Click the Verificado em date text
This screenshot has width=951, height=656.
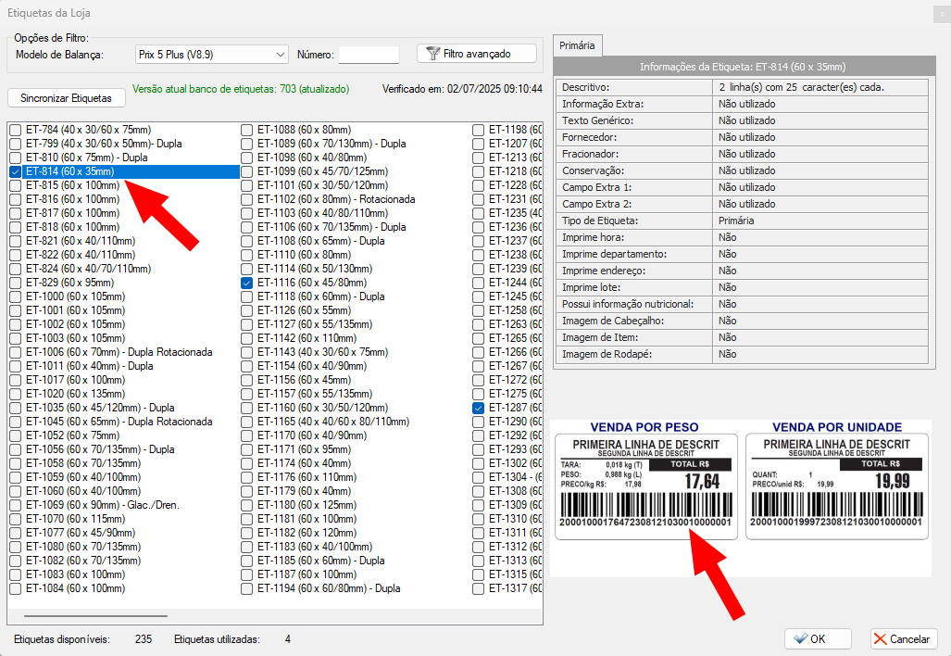(x=462, y=89)
